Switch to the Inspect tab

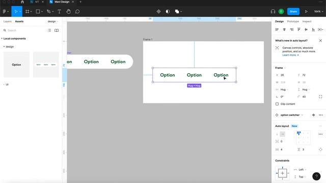[x=307, y=21]
